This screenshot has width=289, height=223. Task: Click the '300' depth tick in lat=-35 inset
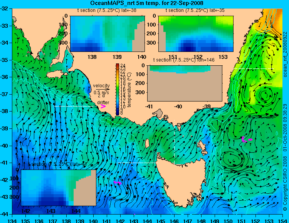(x=151, y=43)
